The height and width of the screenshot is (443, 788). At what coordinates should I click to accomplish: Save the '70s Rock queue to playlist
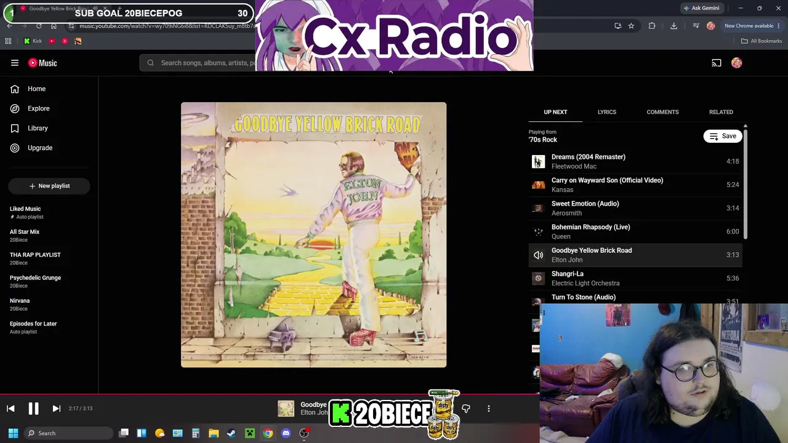[723, 136]
